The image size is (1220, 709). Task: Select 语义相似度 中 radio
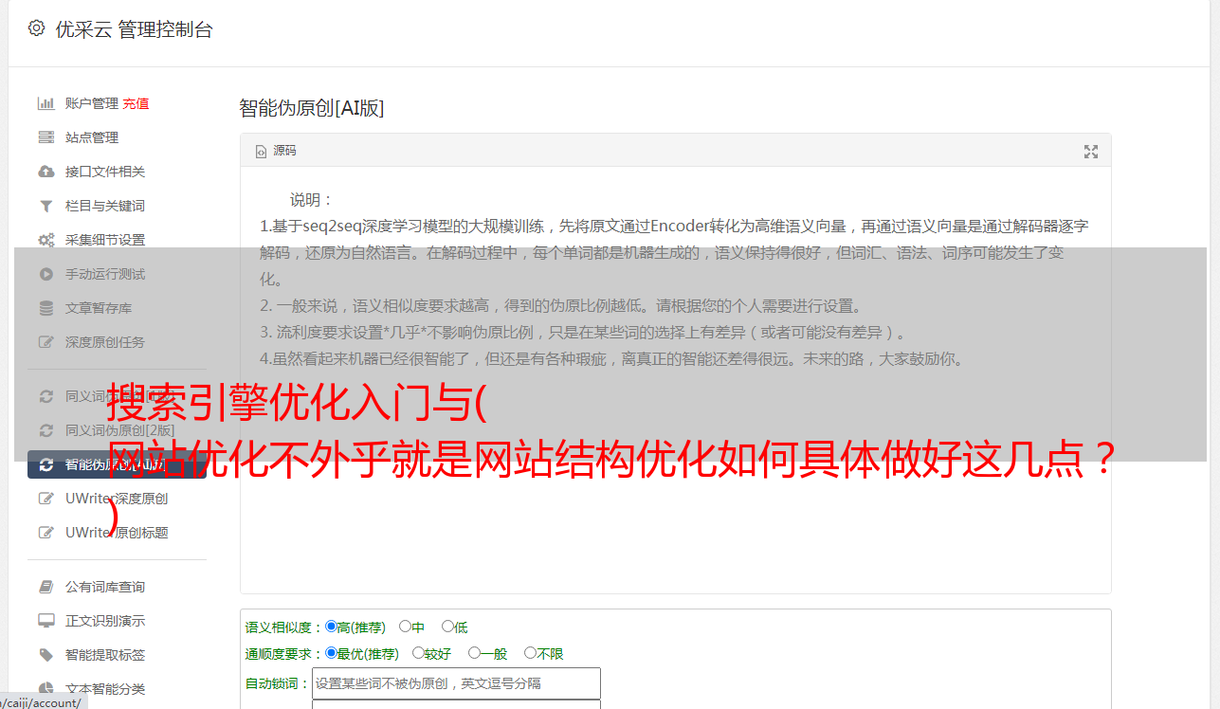point(405,627)
